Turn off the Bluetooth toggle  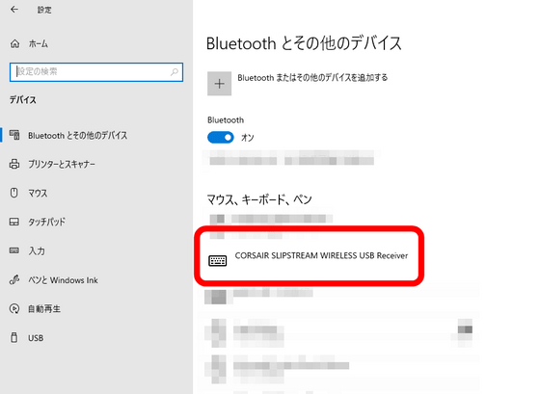pyautogui.click(x=221, y=138)
